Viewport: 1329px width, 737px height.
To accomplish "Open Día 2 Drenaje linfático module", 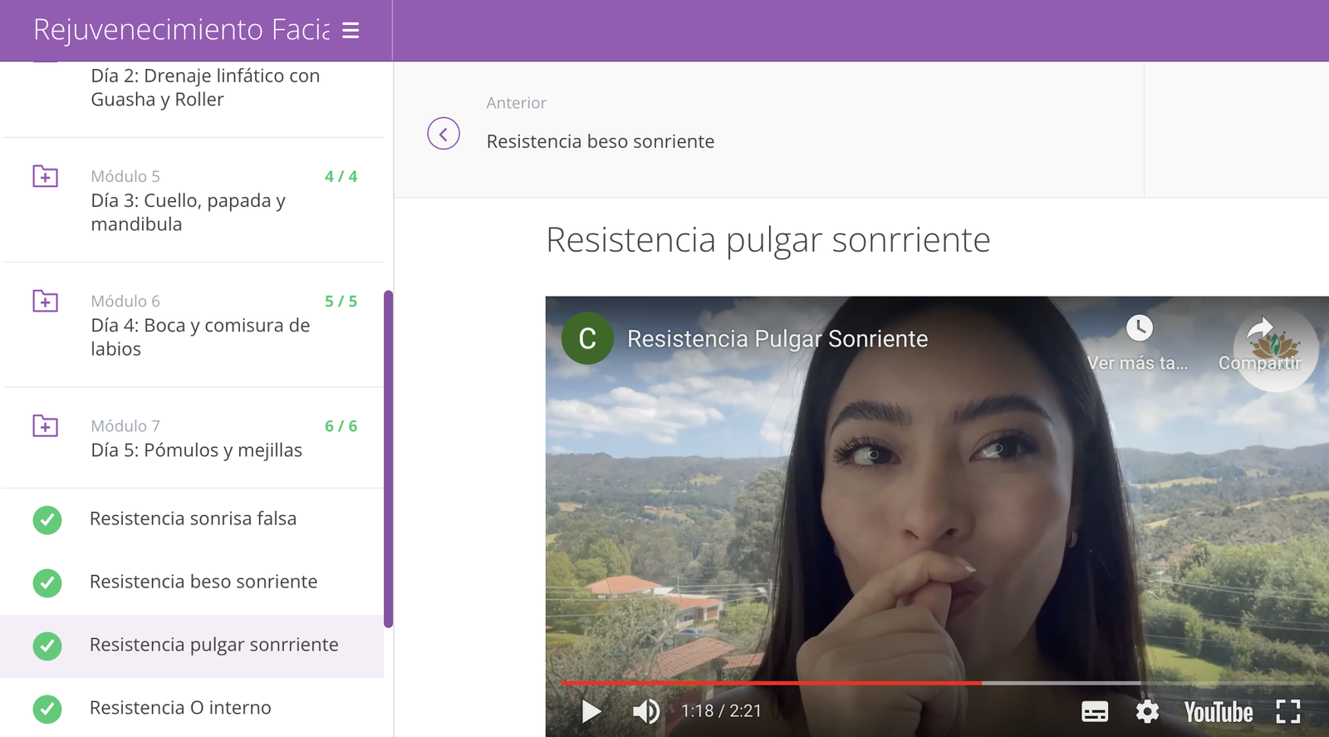I will (x=205, y=87).
